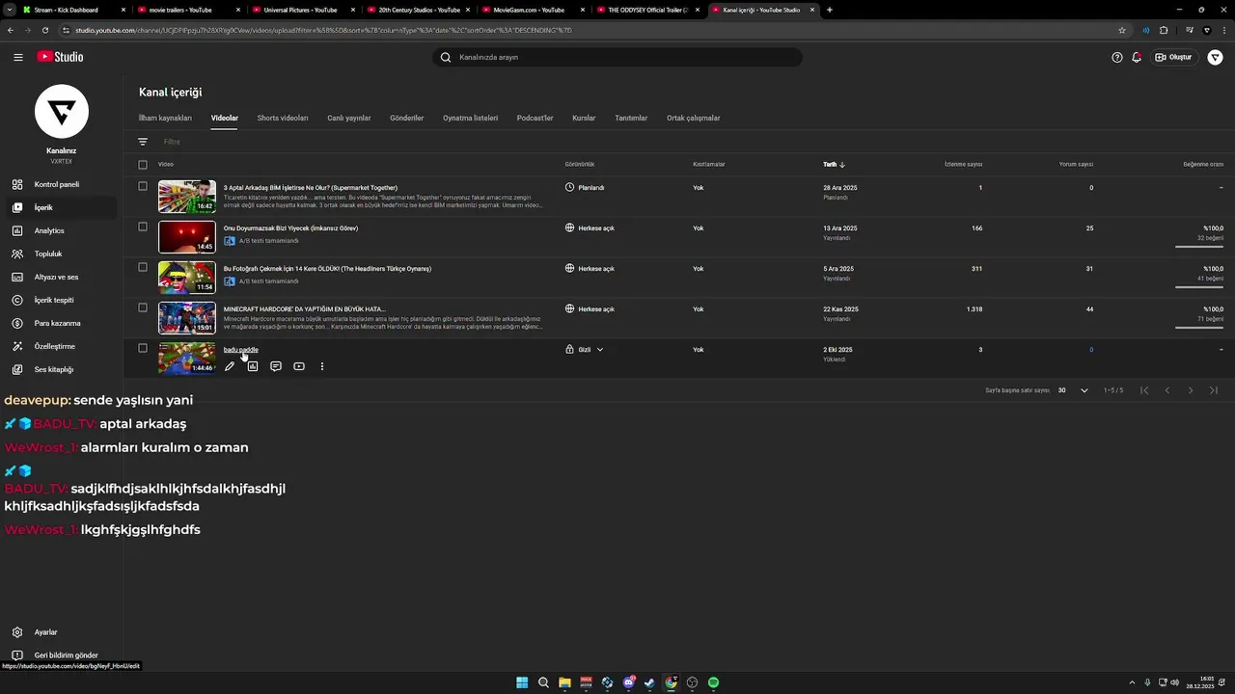
Task: Switch to Ortak çalışmalar tab
Action: (x=694, y=118)
